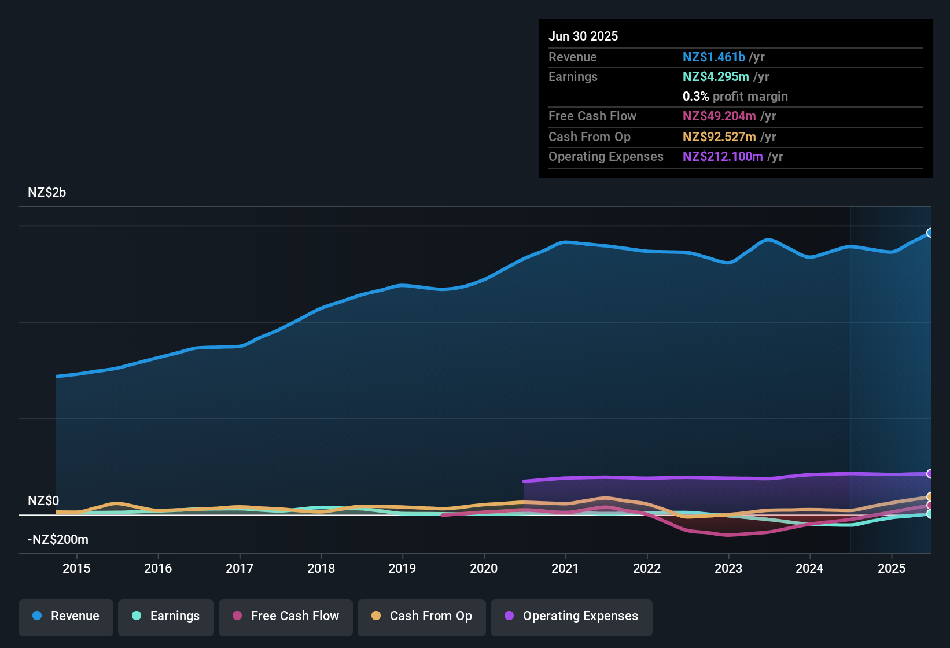
Task: Select the purple Operating Expenses end-point marker
Action: click(x=930, y=474)
